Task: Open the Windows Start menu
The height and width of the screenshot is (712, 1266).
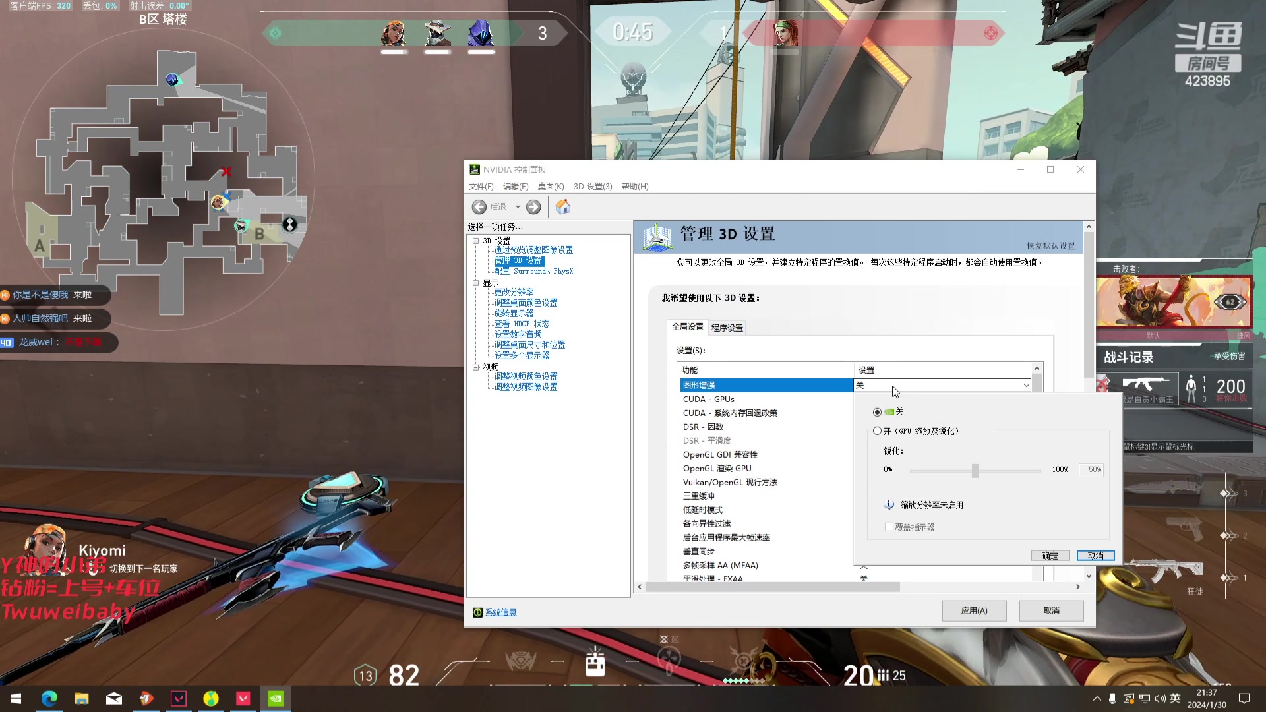Action: pos(16,699)
